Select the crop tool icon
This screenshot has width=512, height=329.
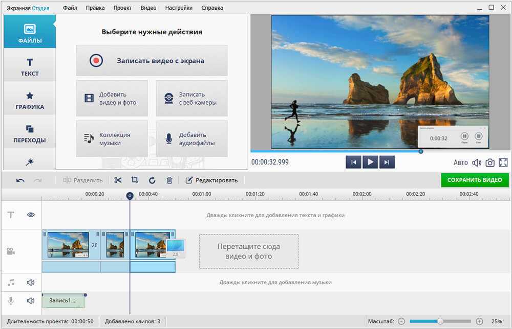(135, 180)
